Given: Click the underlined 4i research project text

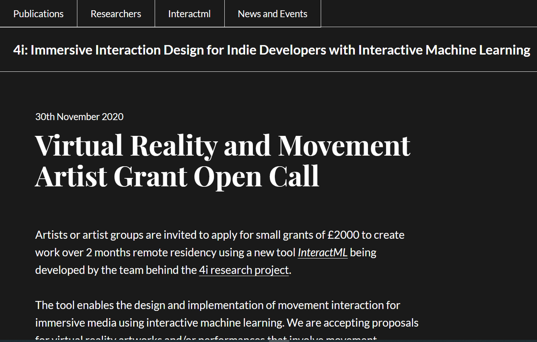Looking at the screenshot, I should (243, 270).
